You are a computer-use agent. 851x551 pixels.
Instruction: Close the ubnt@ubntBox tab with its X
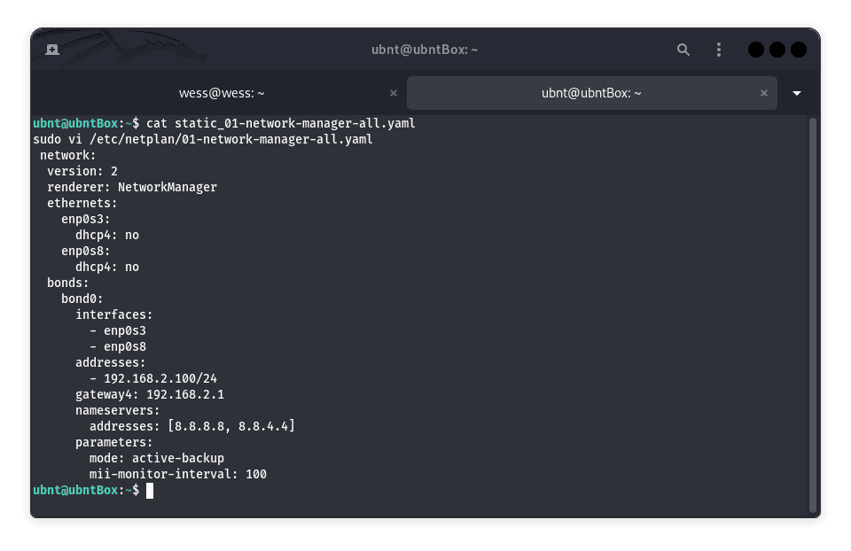[763, 93]
